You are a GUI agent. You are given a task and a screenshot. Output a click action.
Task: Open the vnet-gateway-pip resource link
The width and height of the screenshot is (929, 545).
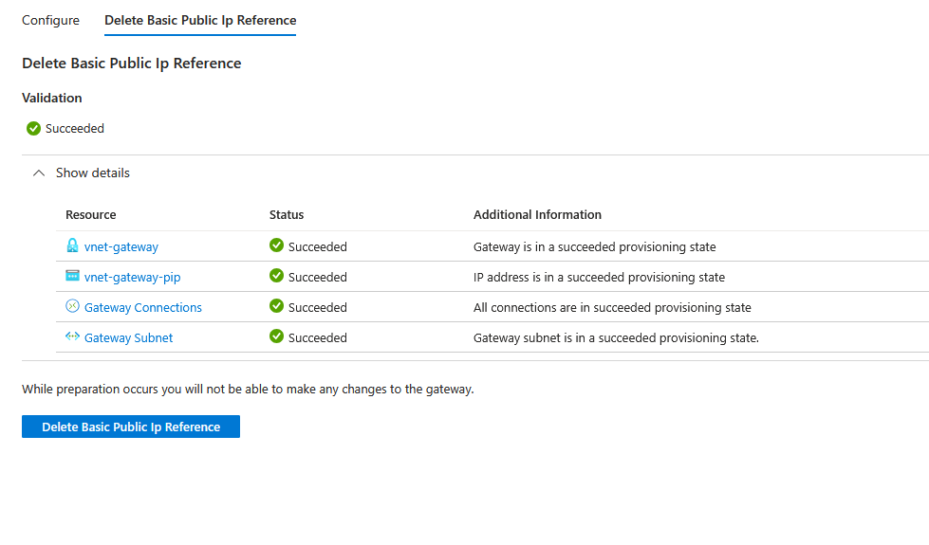pos(132,278)
